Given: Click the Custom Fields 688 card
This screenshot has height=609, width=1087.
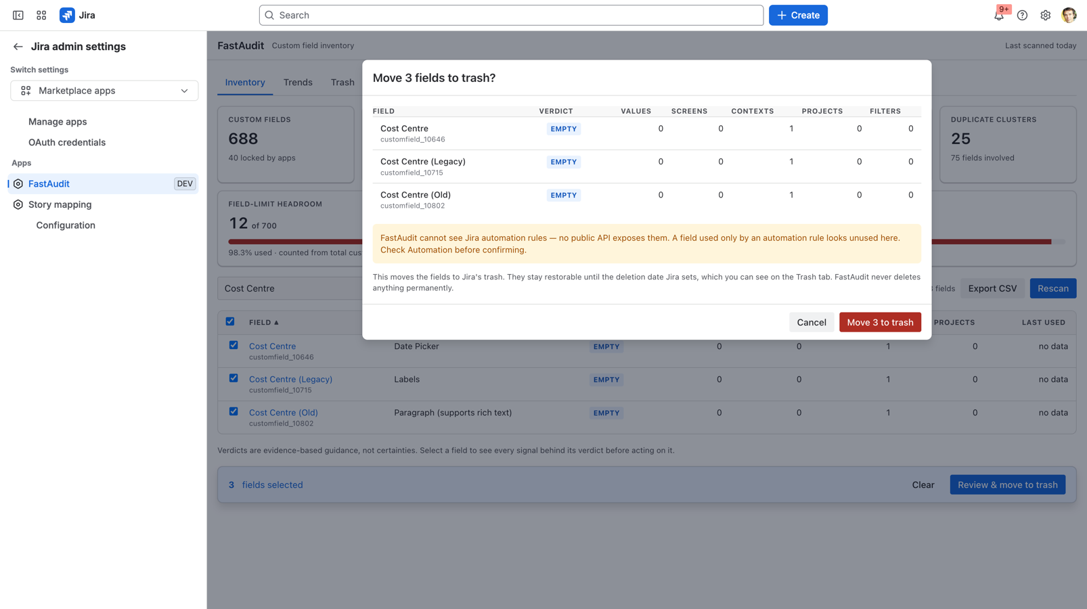Looking at the screenshot, I should pos(286,144).
